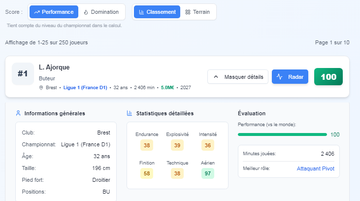The height and width of the screenshot is (201, 360).
Task: Click the Pied fort value Droitier
Action: [x=101, y=180]
